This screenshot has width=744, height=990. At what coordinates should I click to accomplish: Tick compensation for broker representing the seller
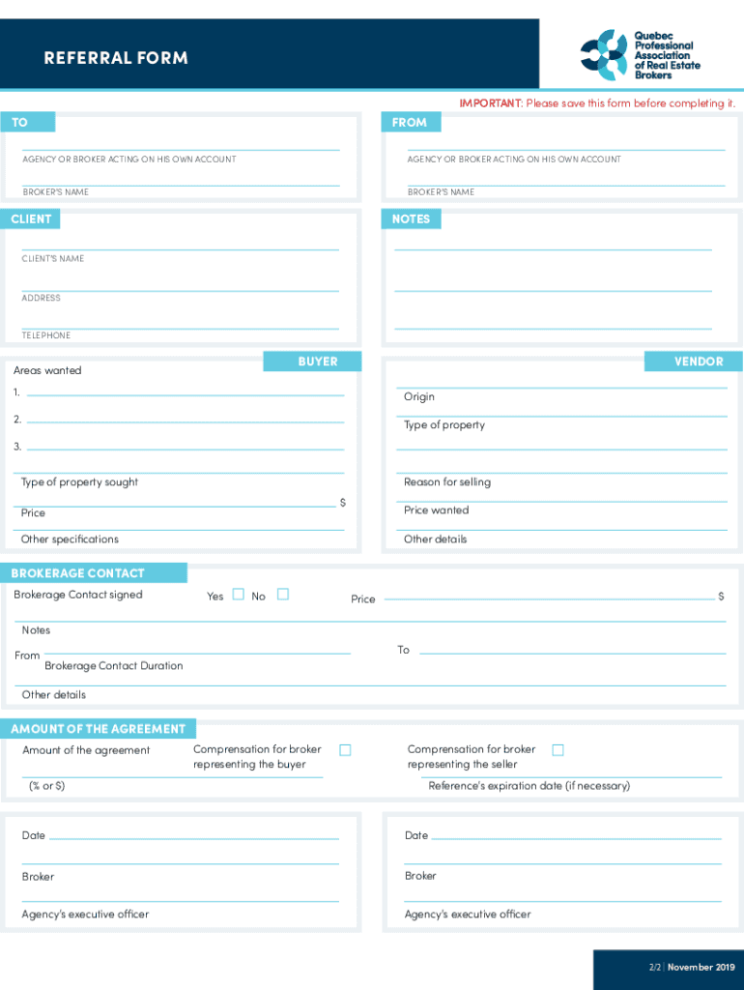click(x=558, y=750)
